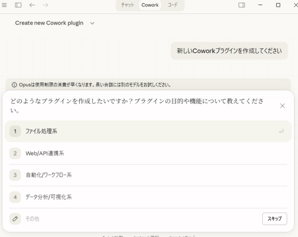
Task: Select the Cowork tab
Action: [x=150, y=5]
